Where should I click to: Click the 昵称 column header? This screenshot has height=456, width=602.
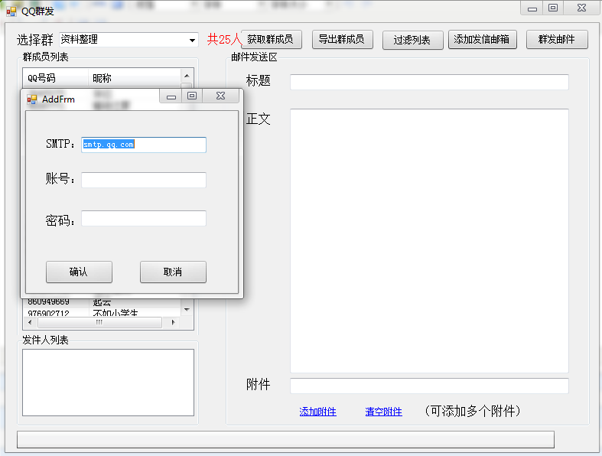135,78
